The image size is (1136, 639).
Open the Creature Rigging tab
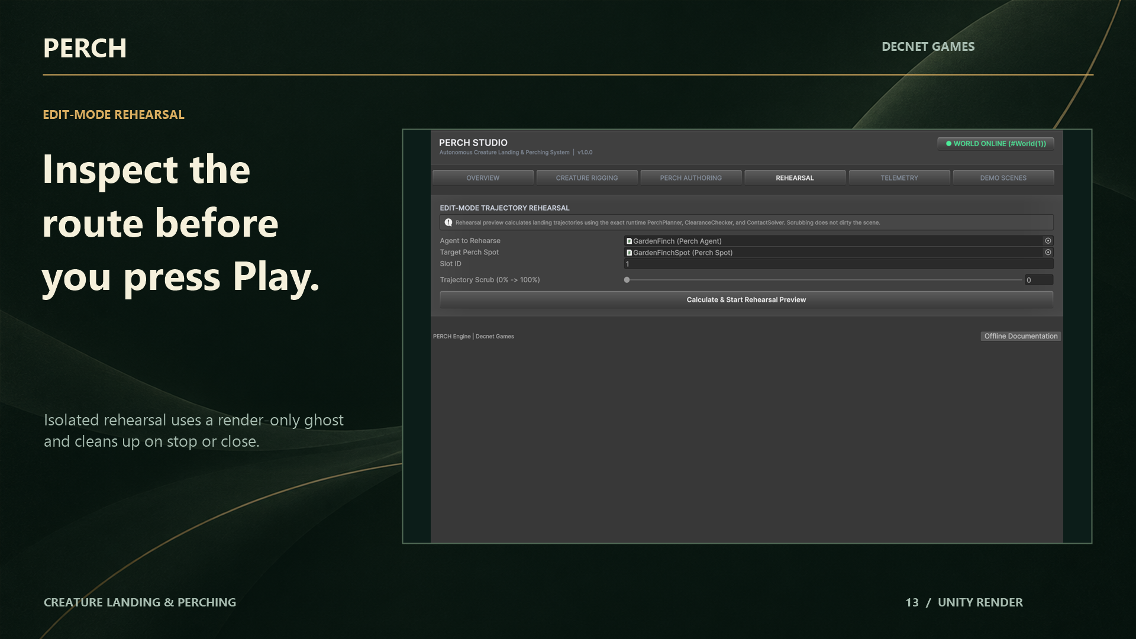pos(586,178)
